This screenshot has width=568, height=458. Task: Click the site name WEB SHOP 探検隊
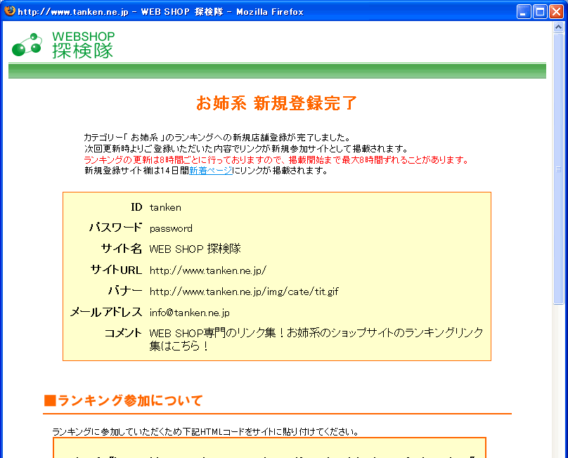point(195,249)
